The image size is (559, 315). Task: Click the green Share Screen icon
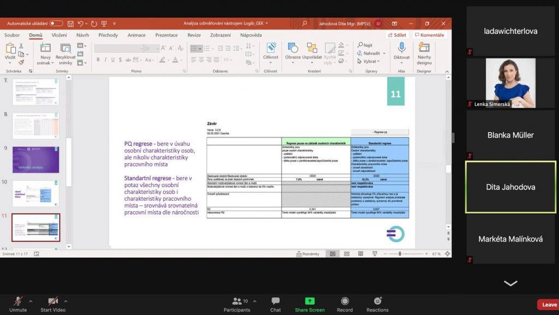tap(310, 301)
